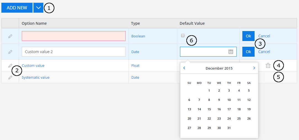Image resolution: width=299 pixels, height=140 pixels.
Task: Confirm the Boolean row with Ok
Action: (248, 36)
